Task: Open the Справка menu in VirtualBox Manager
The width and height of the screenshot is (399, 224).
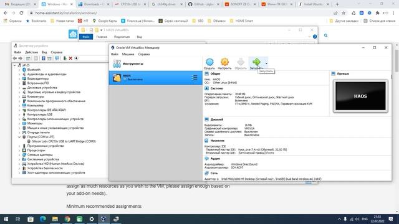Action: point(144,54)
